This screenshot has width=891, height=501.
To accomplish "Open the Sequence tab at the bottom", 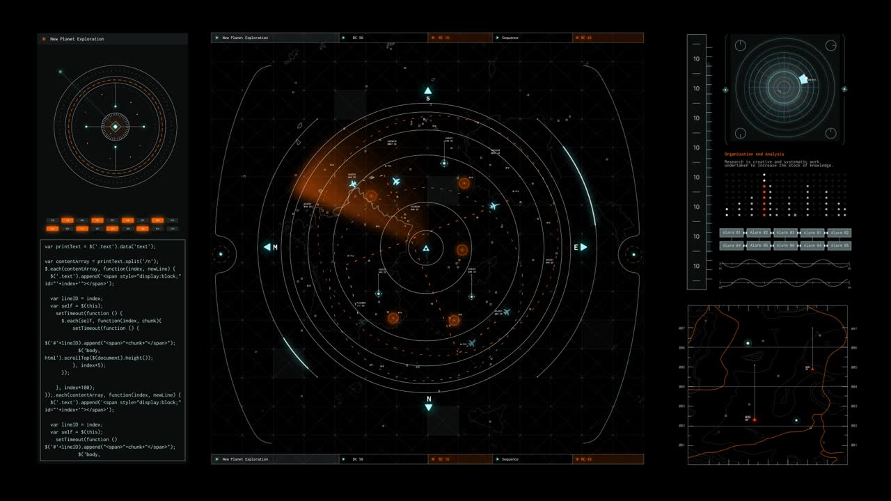I will 512,459.
